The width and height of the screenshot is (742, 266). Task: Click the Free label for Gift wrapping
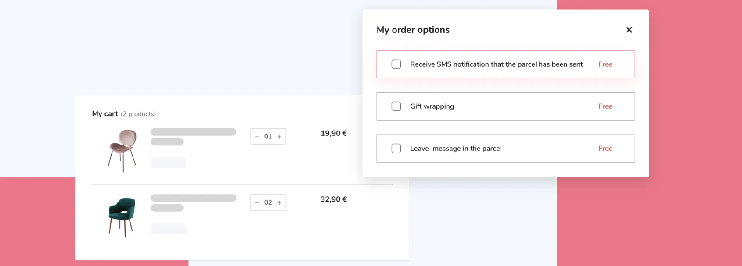tap(605, 106)
